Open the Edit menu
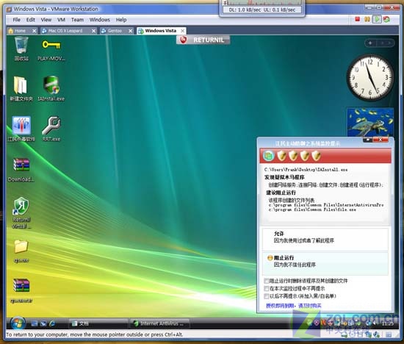The height and width of the screenshot is (344, 404). tap(30, 20)
